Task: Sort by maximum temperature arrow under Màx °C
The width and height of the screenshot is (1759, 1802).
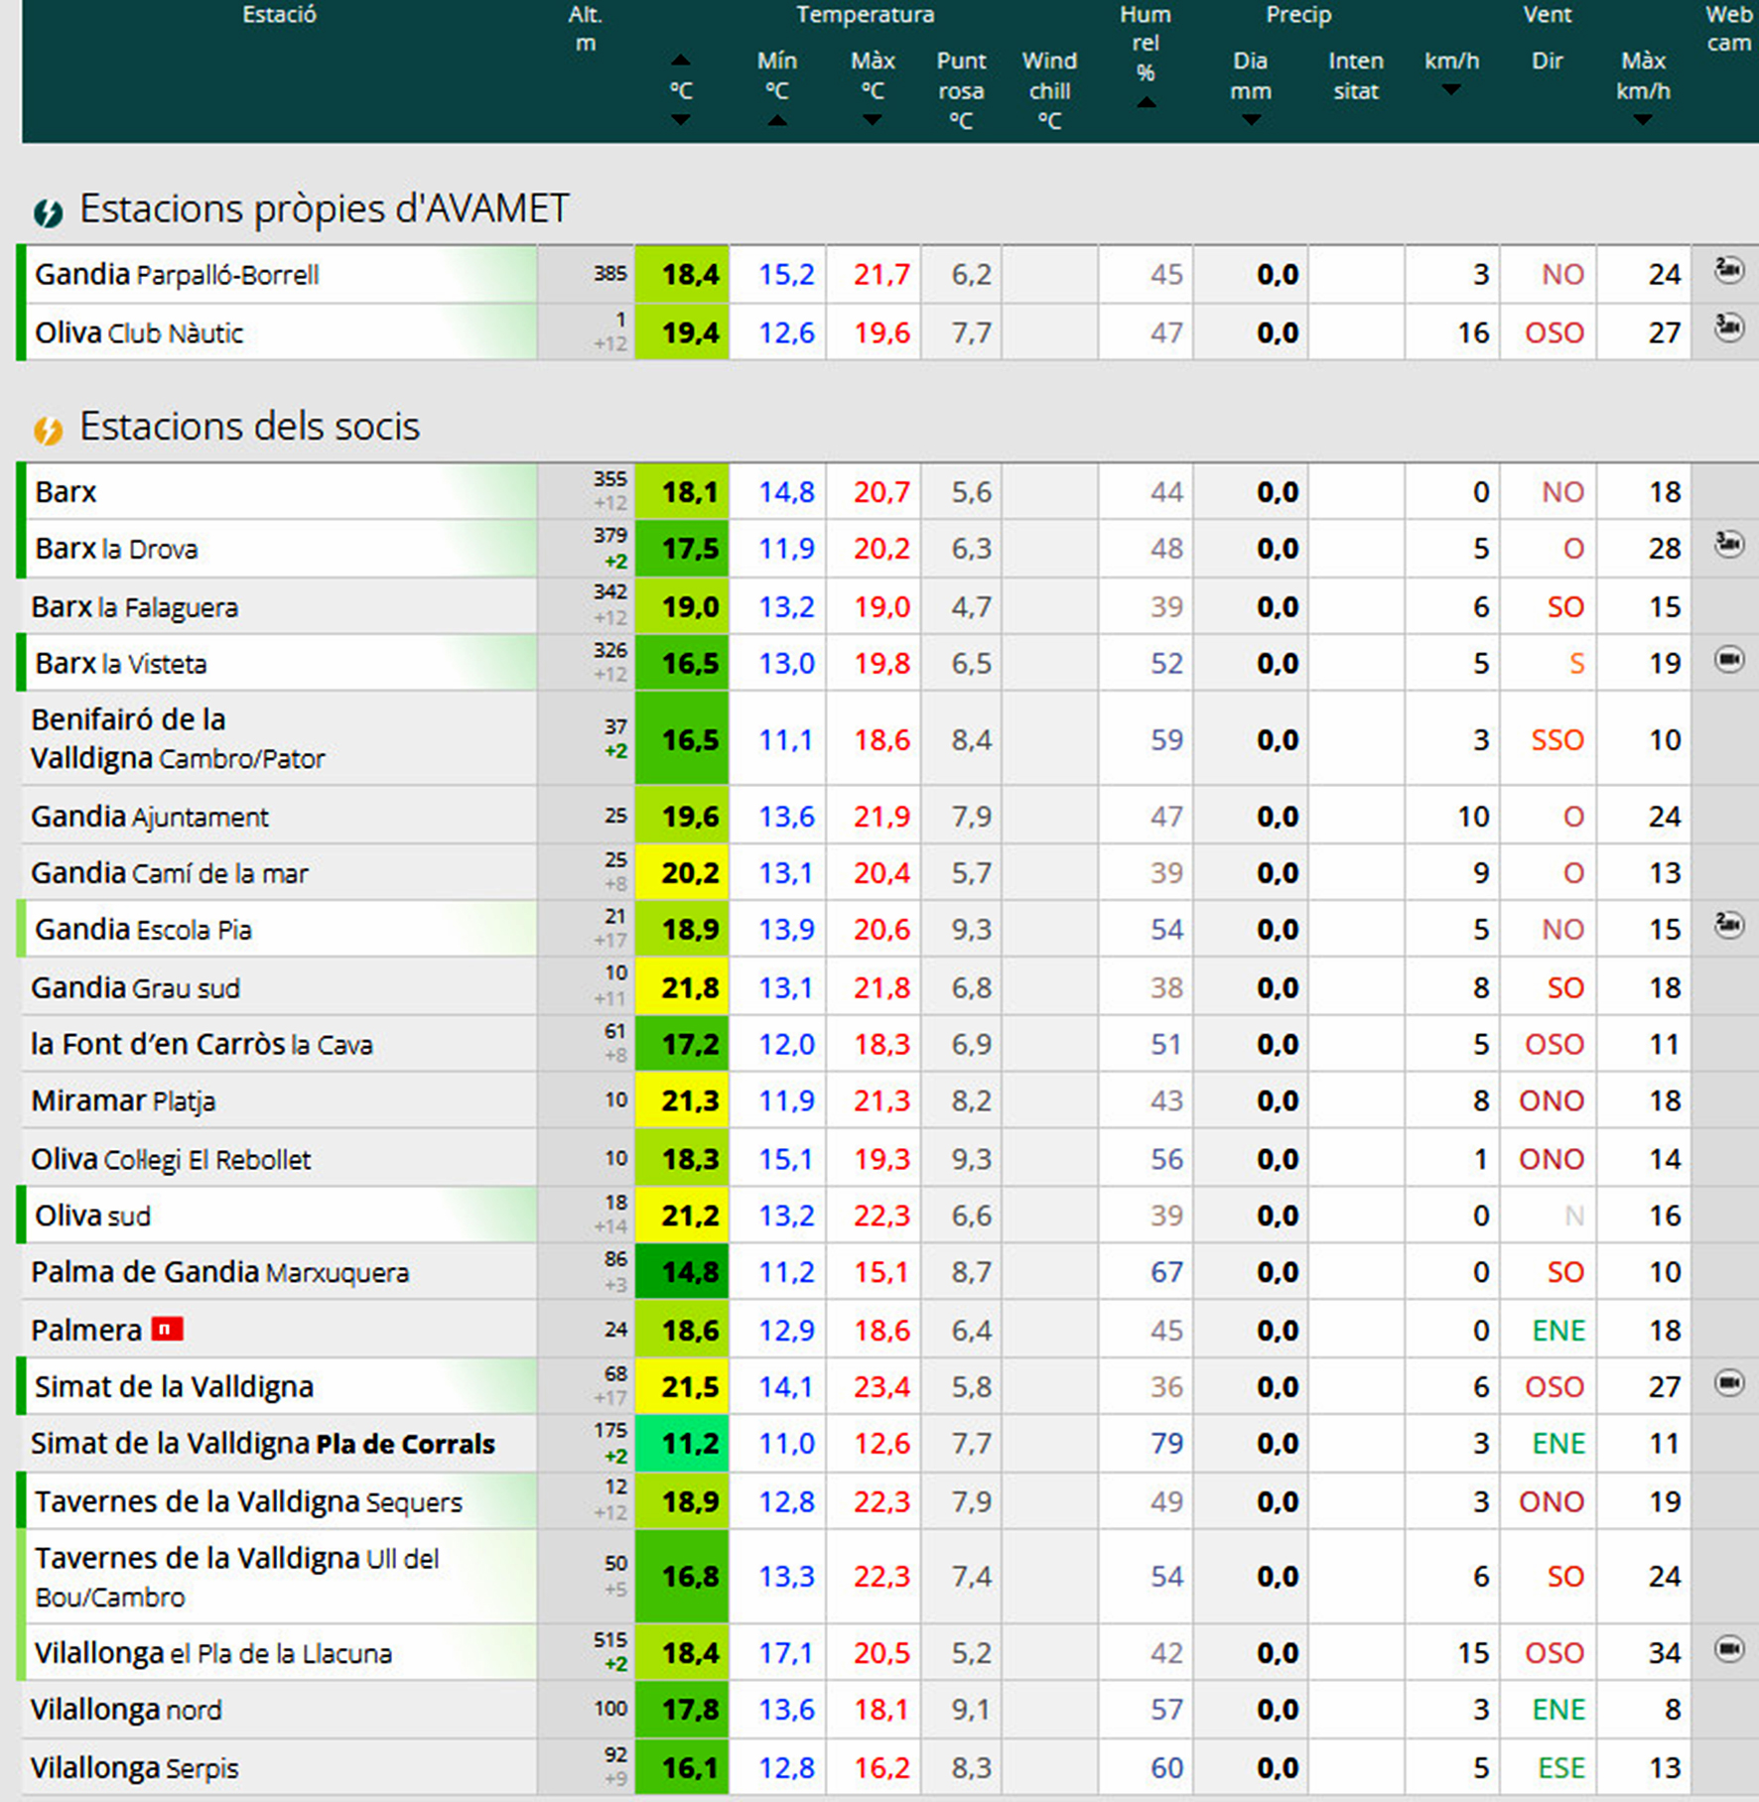Action: 872,120
